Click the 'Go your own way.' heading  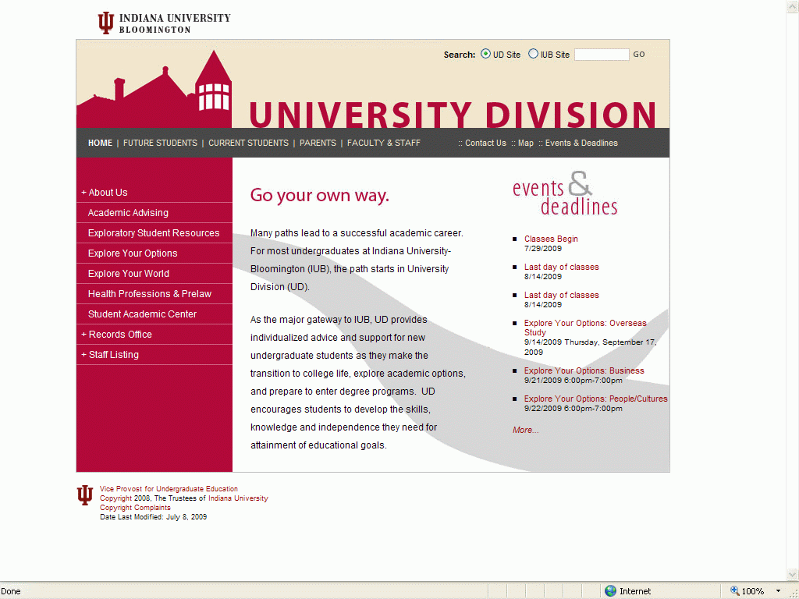click(319, 195)
